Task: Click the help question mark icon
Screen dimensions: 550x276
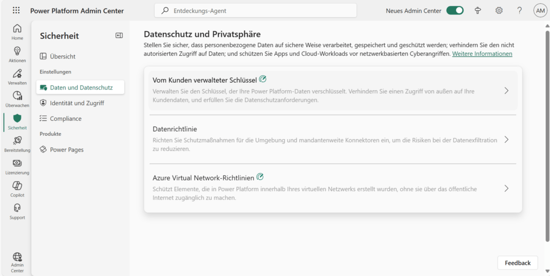Action: tap(519, 11)
